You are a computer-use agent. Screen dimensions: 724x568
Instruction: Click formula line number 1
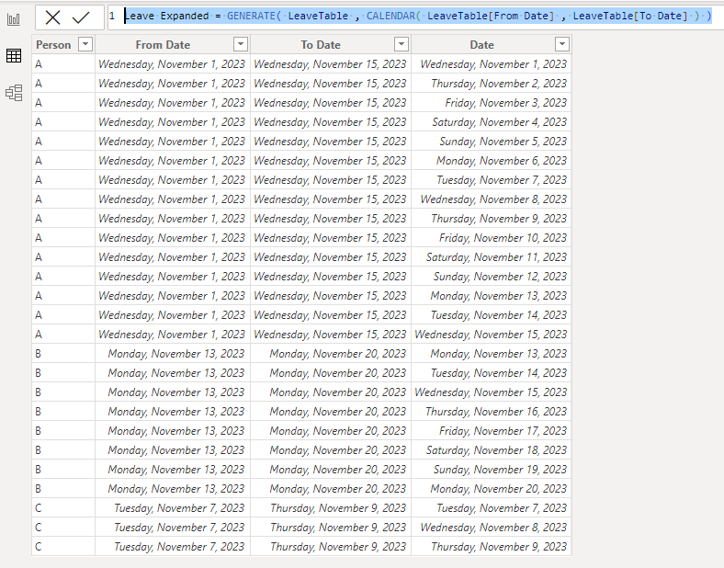(112, 17)
